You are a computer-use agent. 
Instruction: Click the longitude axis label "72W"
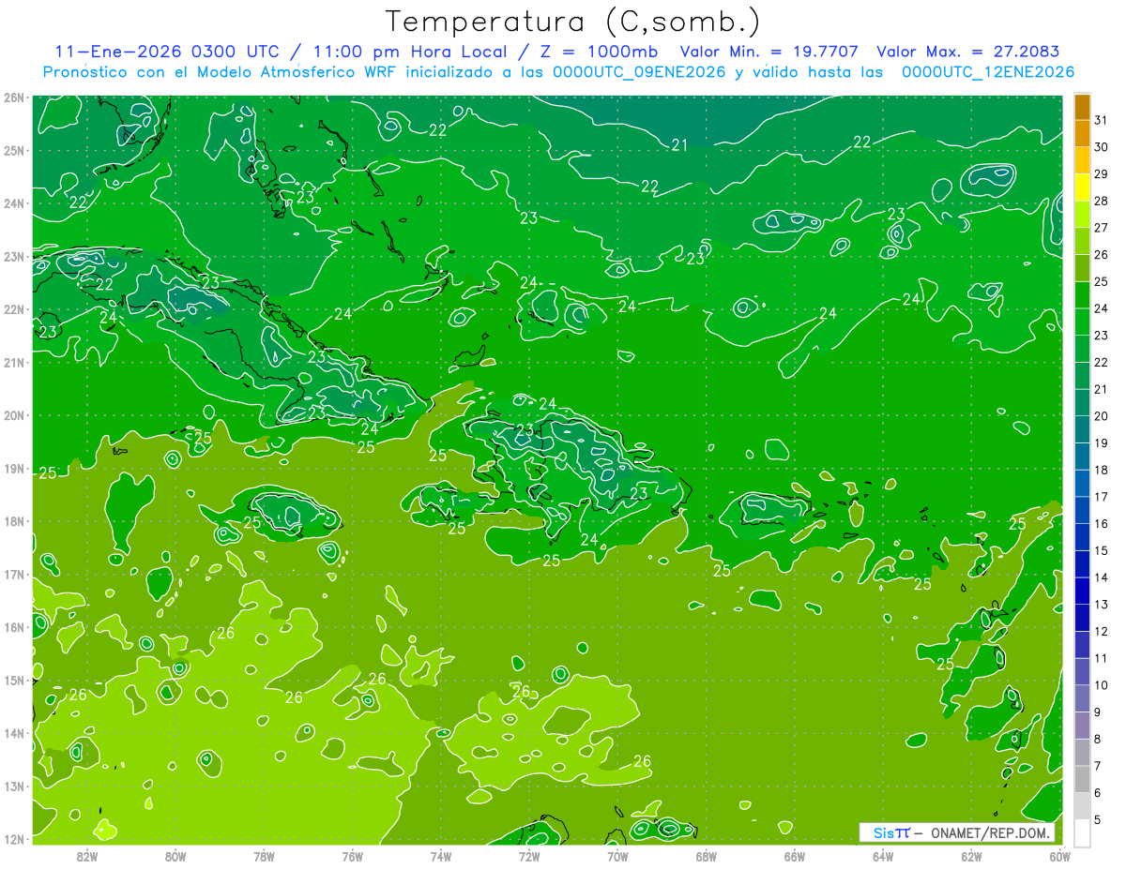coord(529,857)
